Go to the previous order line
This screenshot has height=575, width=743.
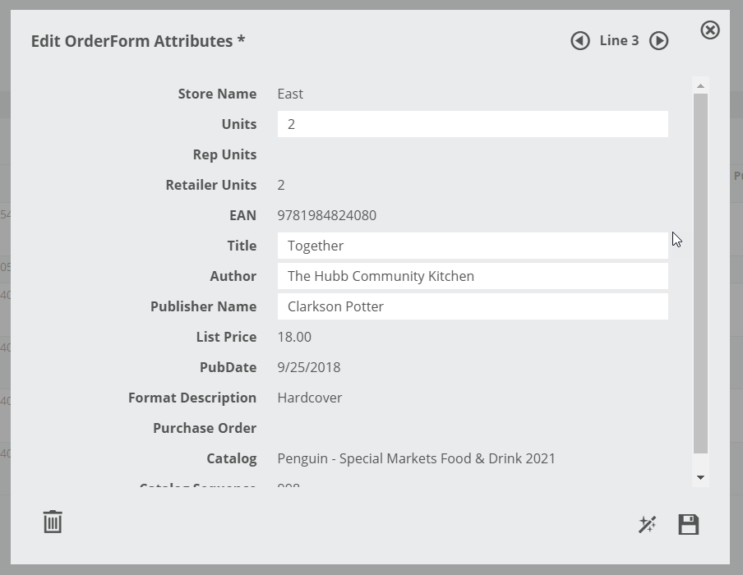tap(580, 41)
